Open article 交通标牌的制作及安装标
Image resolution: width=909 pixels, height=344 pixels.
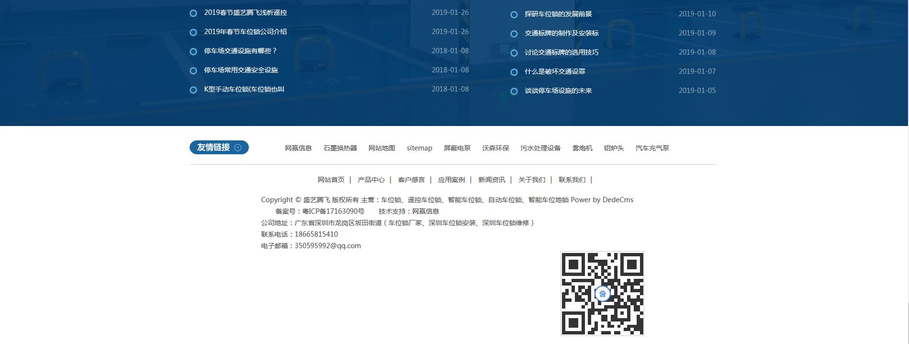tap(561, 33)
